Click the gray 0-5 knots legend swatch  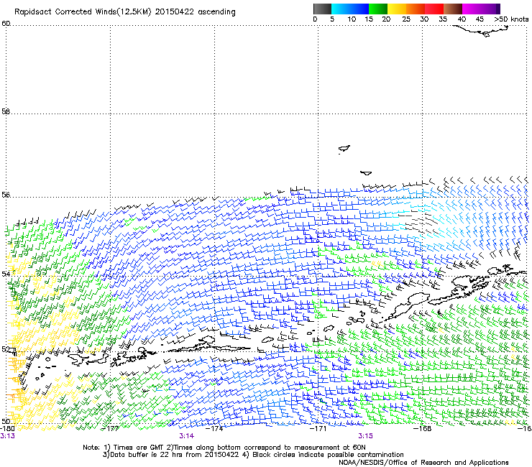(x=322, y=9)
